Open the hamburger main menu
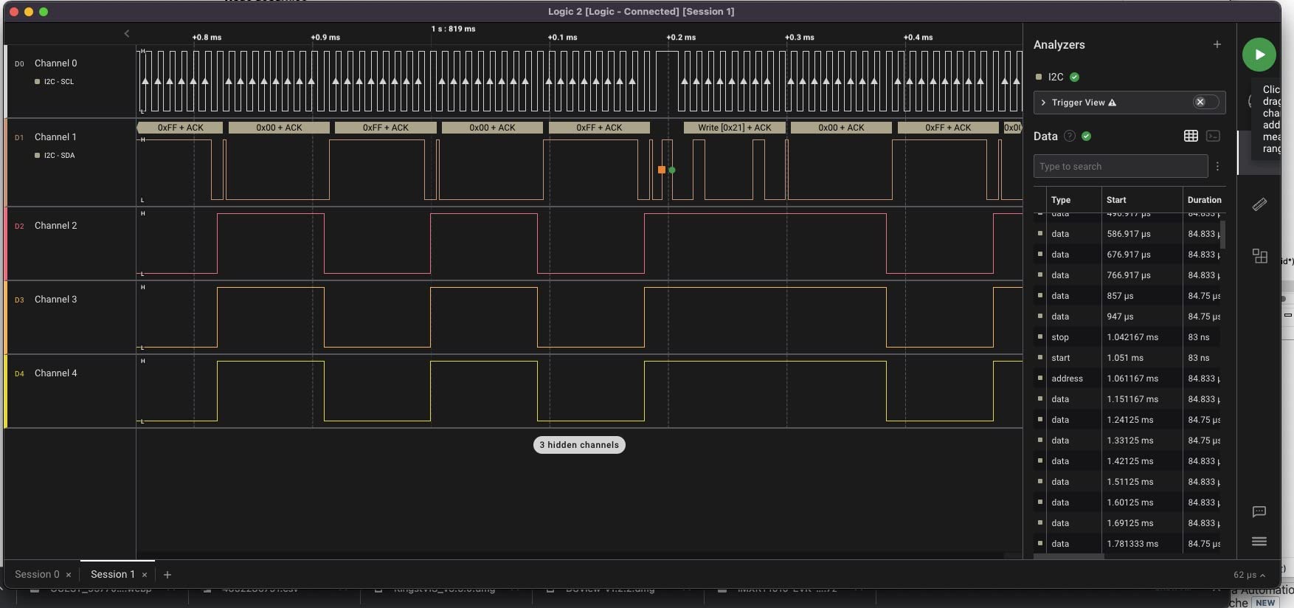The height and width of the screenshot is (608, 1294). (1259, 542)
